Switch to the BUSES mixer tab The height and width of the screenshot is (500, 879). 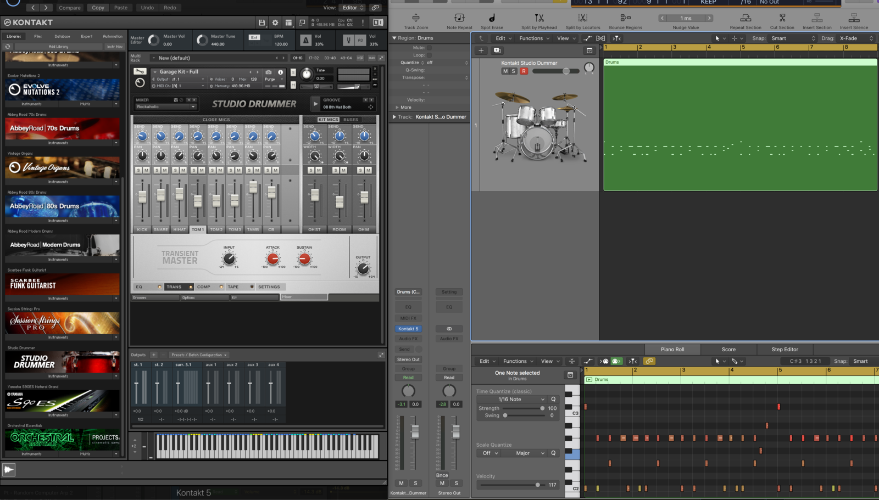(x=351, y=120)
